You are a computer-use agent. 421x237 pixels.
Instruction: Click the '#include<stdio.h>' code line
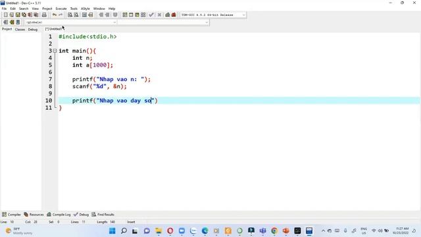[87, 37]
